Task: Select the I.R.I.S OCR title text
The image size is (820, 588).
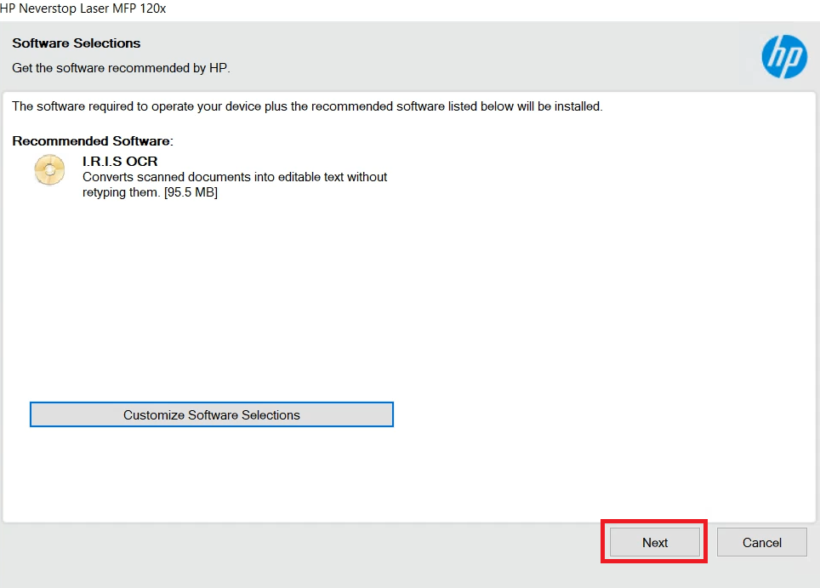Action: coord(120,161)
